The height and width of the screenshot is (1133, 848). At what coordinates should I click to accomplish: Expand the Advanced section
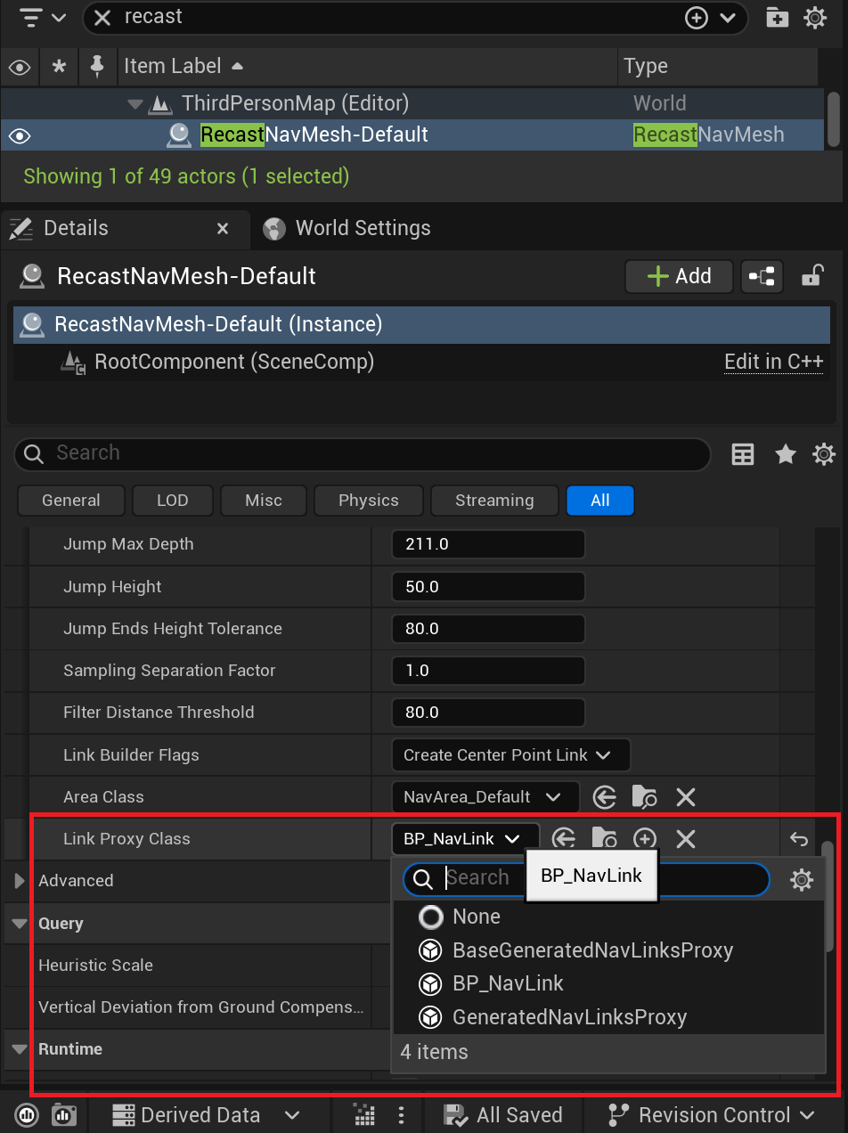tap(20, 881)
